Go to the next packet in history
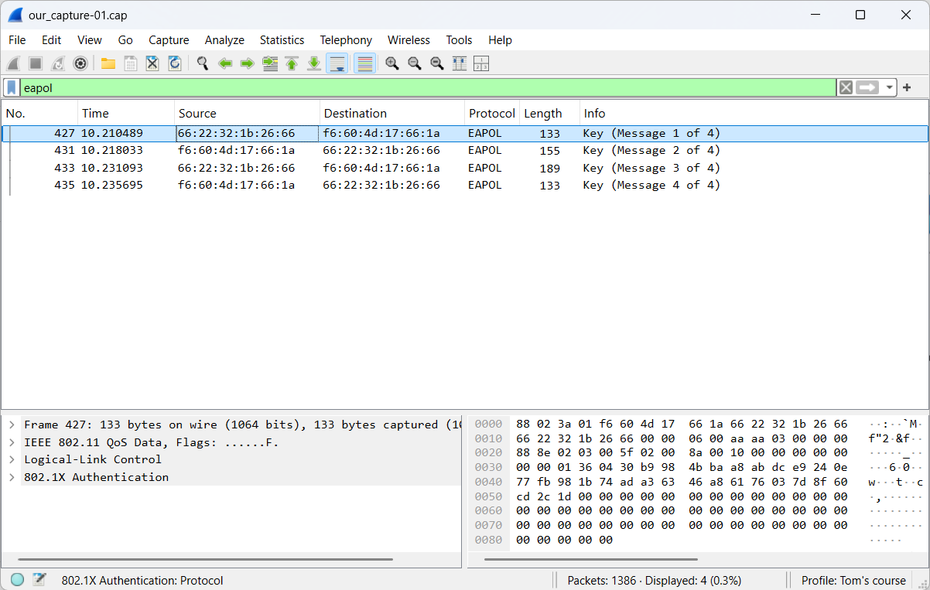Screen dimensions: 930x590 pos(248,63)
